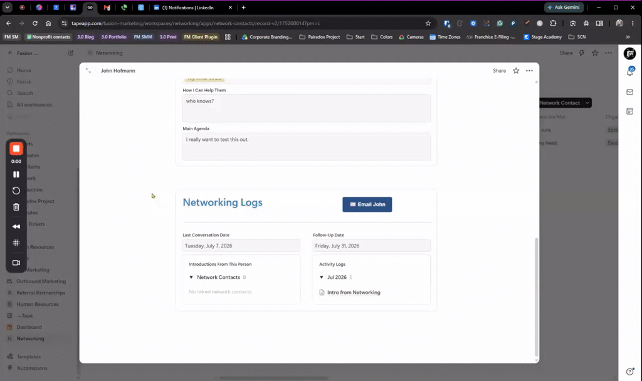Edit the Follow-Up Date field
642x381 pixels.
[371, 246]
